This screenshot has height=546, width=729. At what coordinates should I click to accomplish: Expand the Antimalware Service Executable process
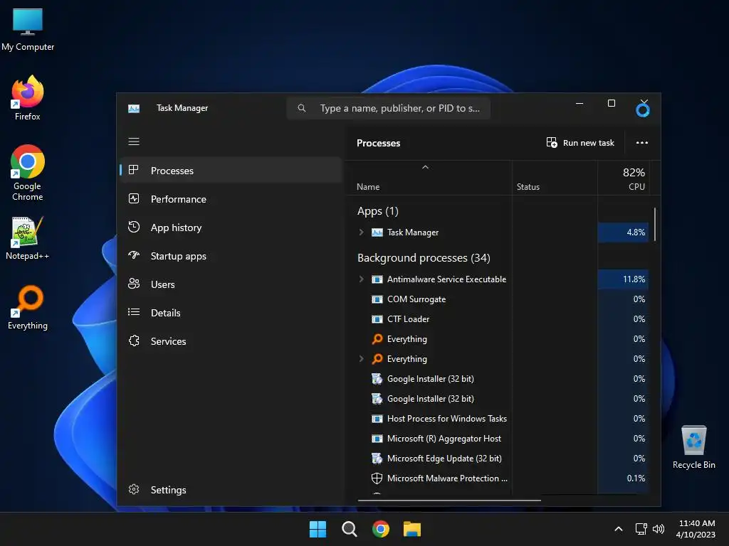point(361,279)
